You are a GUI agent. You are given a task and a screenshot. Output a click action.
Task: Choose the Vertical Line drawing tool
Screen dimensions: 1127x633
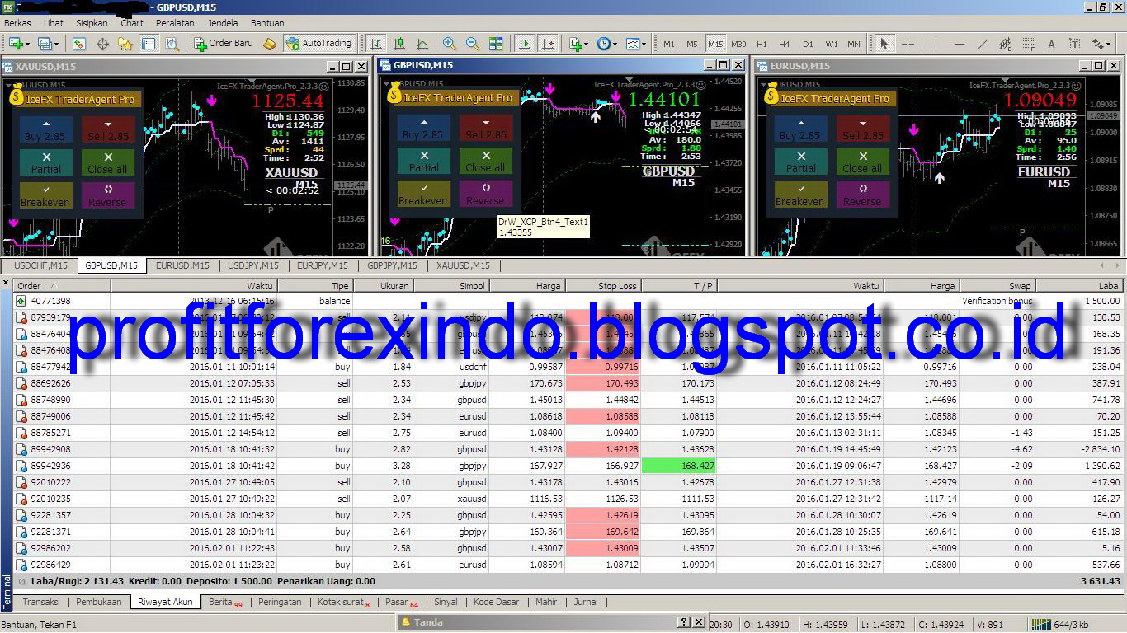point(936,44)
